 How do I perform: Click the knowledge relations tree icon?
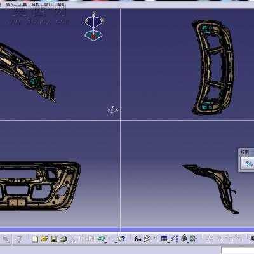[x=175, y=239]
